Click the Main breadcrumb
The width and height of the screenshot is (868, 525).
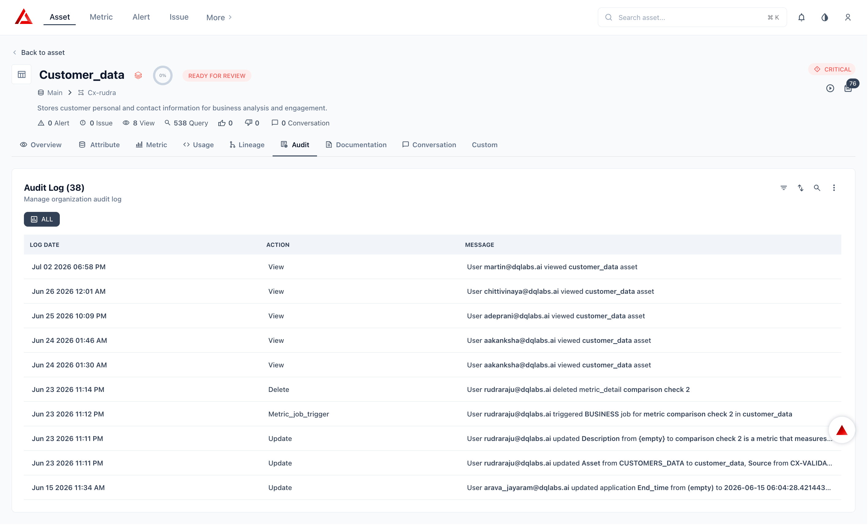[x=50, y=93]
